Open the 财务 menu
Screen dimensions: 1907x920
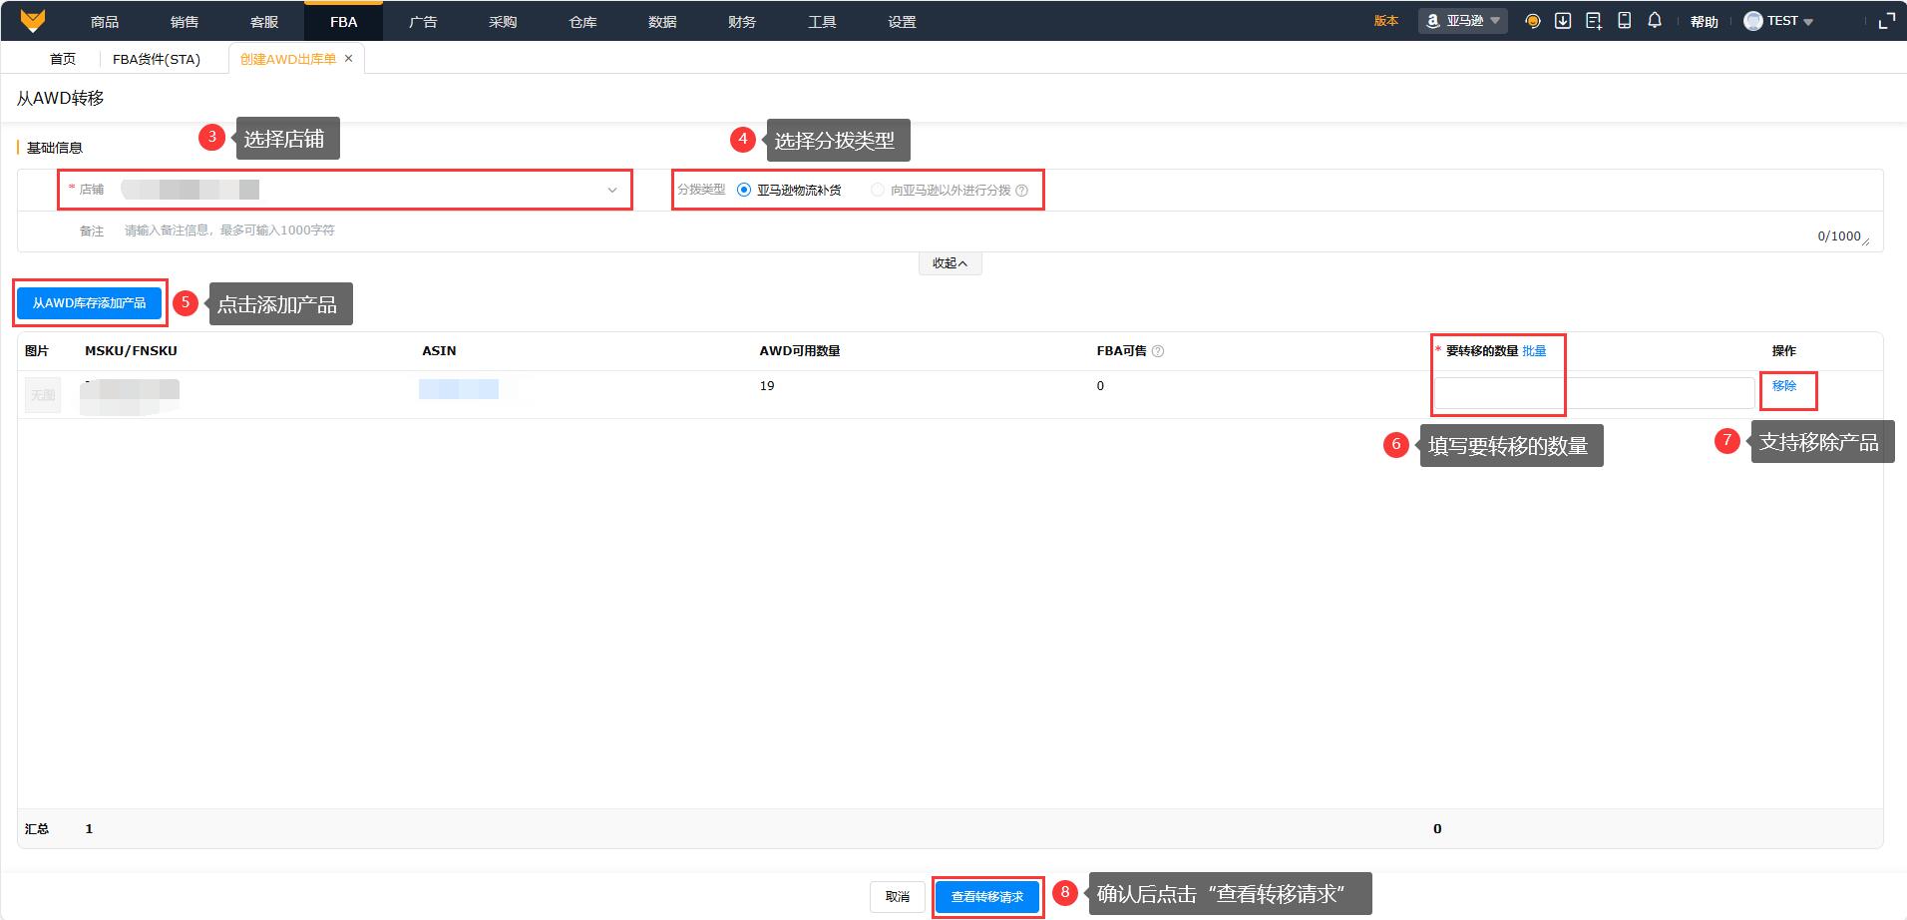click(742, 21)
